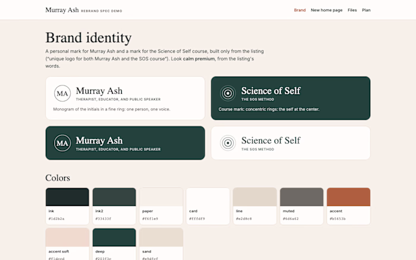Viewport: 416px width, 260px height.
Task: Select the ink color swatch
Action: tap(67, 197)
